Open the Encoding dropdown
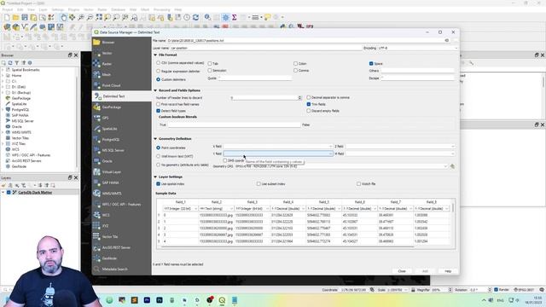 pos(418,48)
